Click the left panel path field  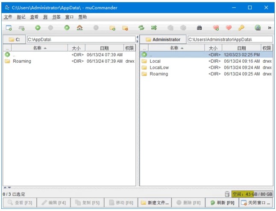(x=80, y=39)
